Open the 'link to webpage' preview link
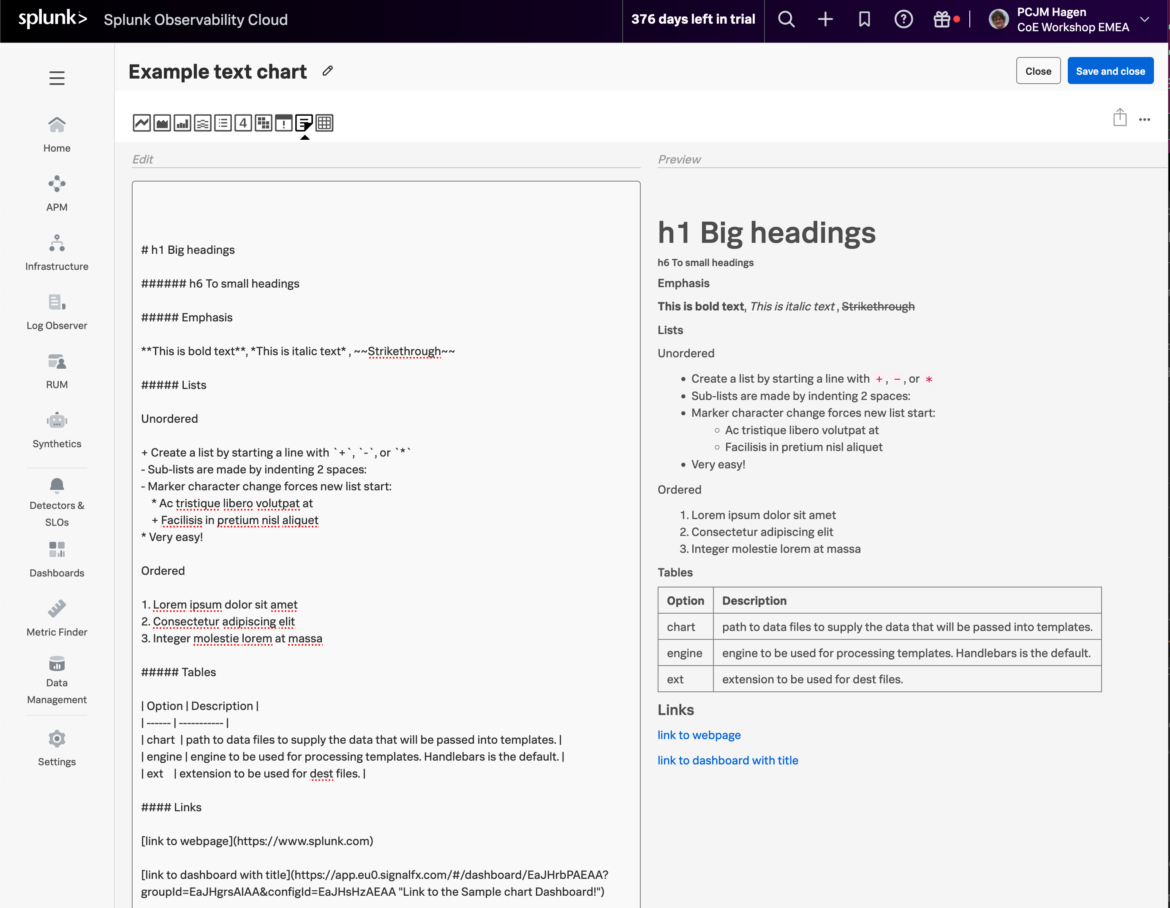Image resolution: width=1170 pixels, height=908 pixels. click(699, 735)
